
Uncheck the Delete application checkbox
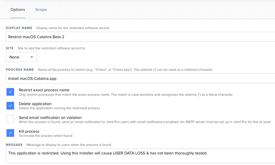click(10, 106)
